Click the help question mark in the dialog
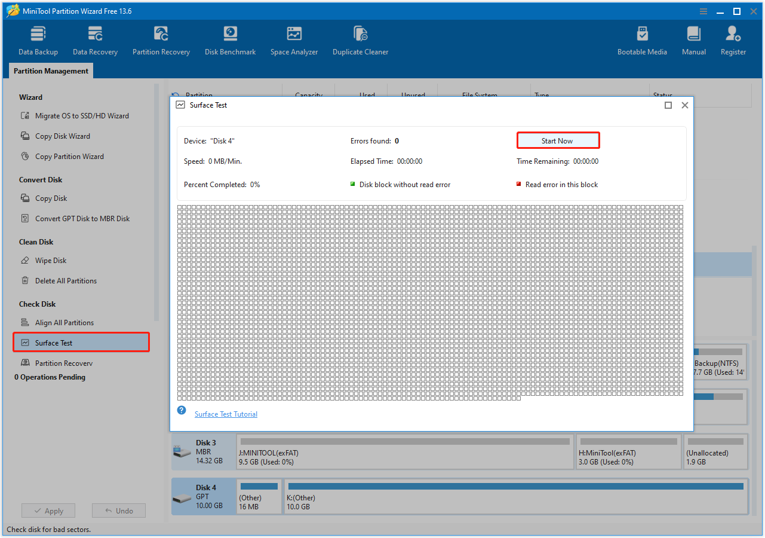Screen dimensions: 765x538 click(181, 410)
